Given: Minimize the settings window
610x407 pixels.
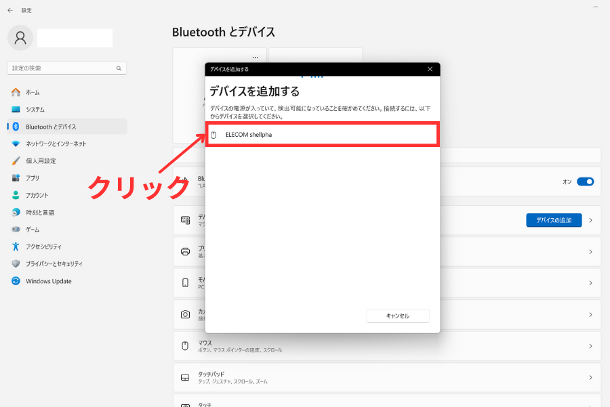Looking at the screenshot, I should (x=595, y=7).
